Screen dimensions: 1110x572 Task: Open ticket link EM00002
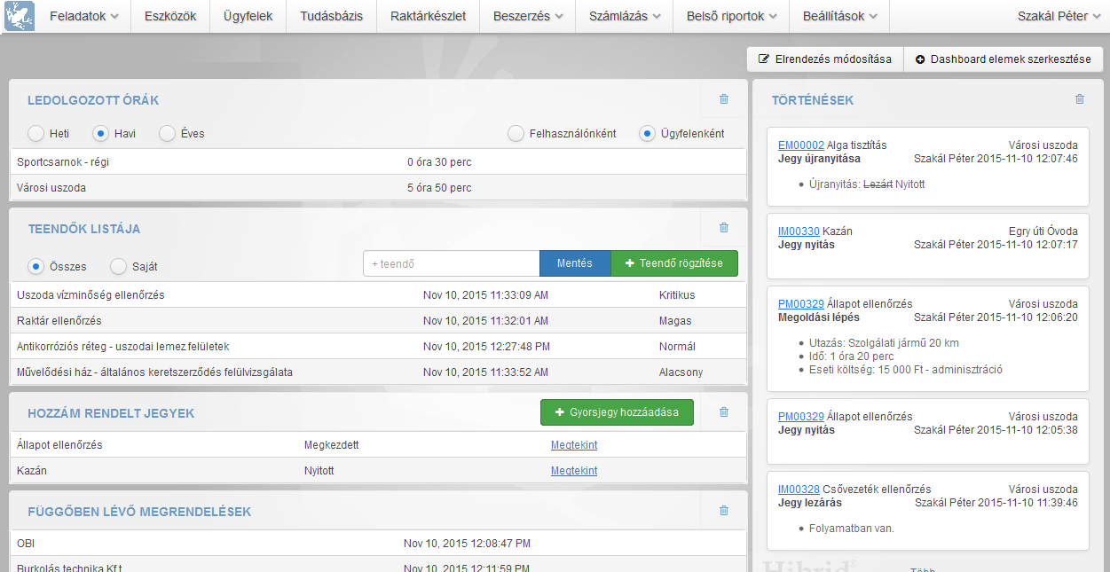coord(801,145)
